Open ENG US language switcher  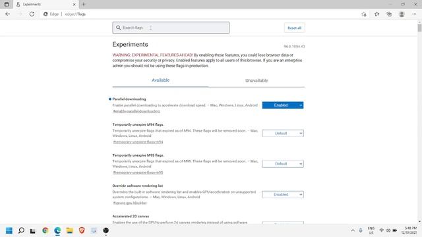[371, 230]
